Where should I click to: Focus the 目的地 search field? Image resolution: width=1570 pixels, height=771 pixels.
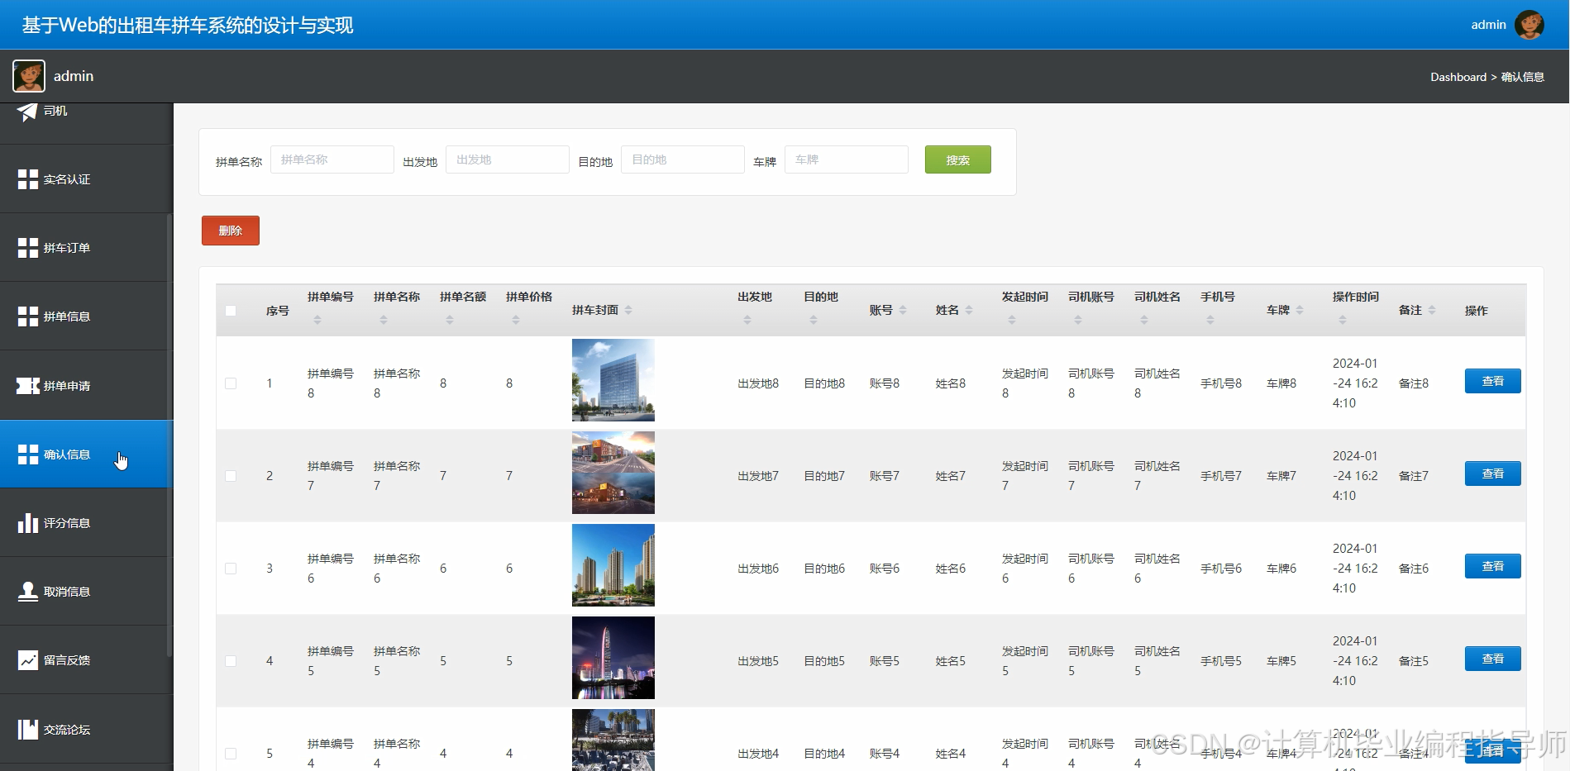pos(683,159)
